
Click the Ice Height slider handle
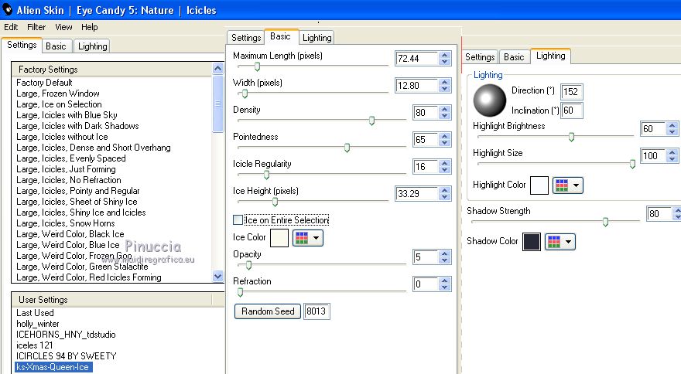tap(275, 202)
